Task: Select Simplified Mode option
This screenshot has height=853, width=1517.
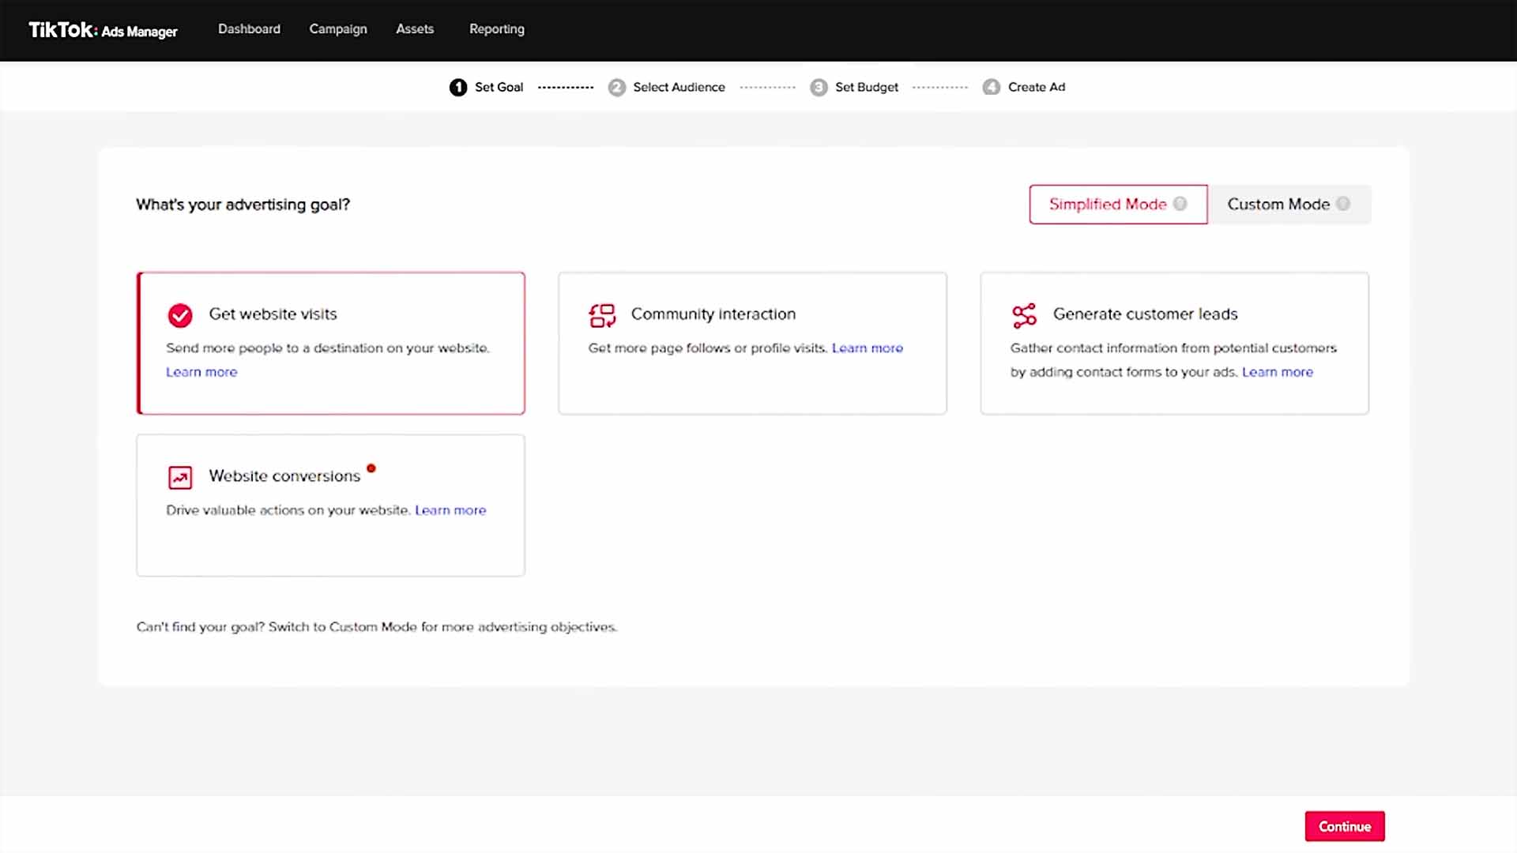Action: [1107, 205]
